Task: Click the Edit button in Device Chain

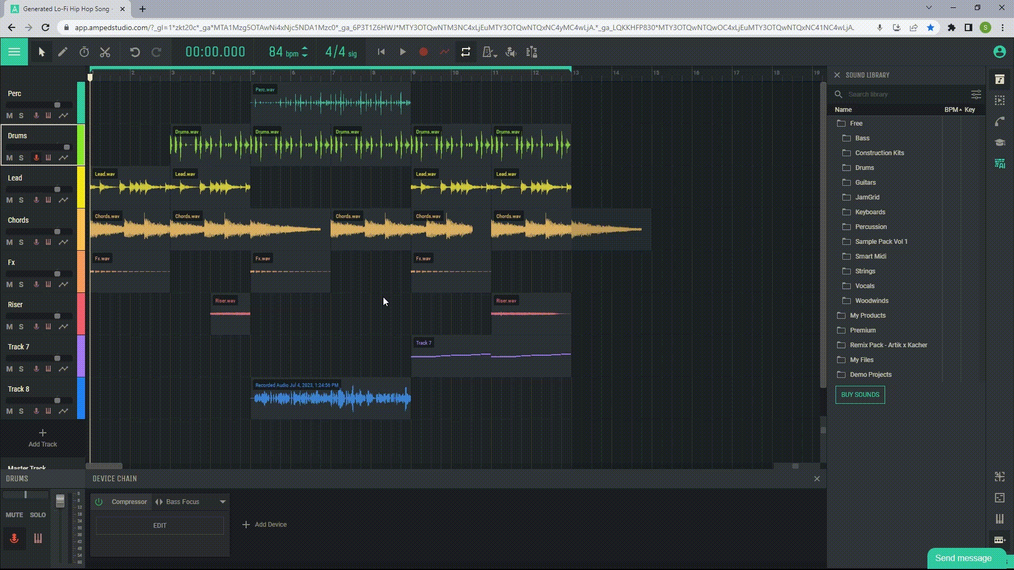Action: (x=159, y=525)
